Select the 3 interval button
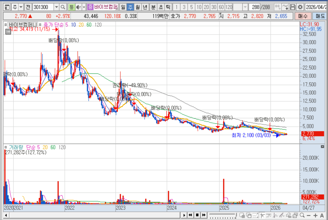Image resolution: width=328 pixels, height=220 pixels. (184, 7)
